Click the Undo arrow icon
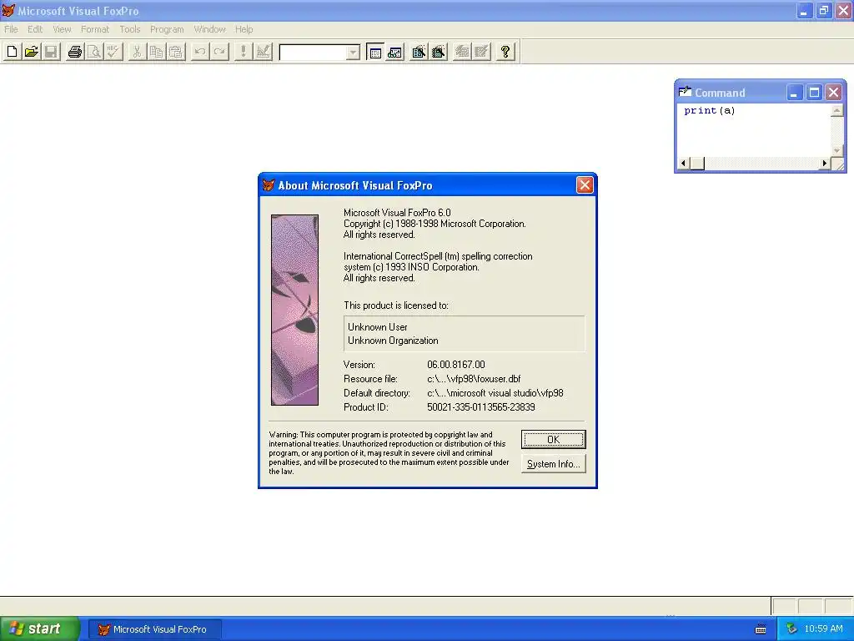Viewport: 854px width, 641px height. coord(200,52)
